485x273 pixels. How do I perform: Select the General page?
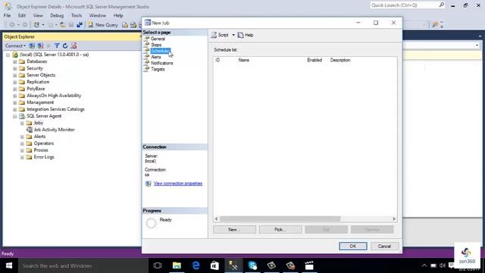click(158, 39)
